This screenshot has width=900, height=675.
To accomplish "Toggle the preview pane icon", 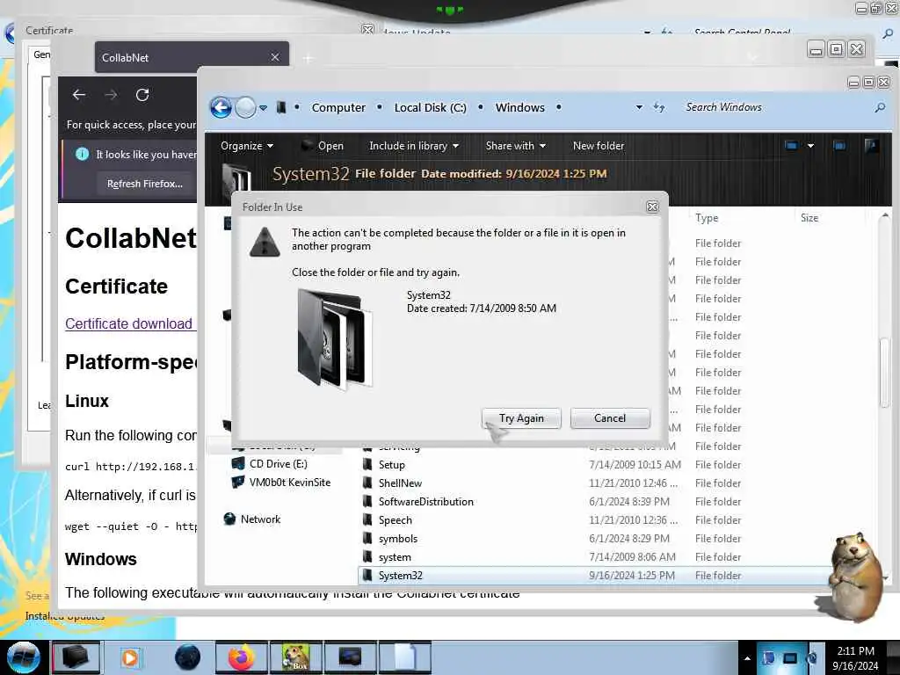I will 839,146.
